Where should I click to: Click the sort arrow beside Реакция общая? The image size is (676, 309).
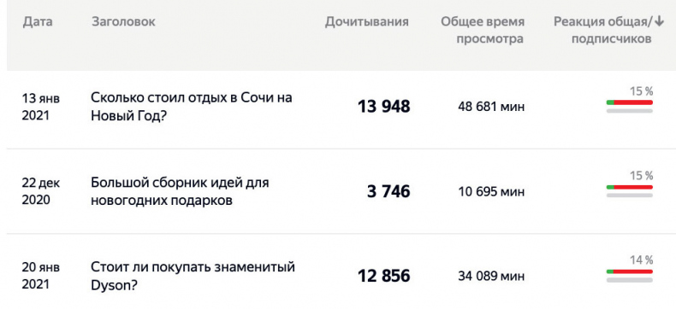click(659, 21)
